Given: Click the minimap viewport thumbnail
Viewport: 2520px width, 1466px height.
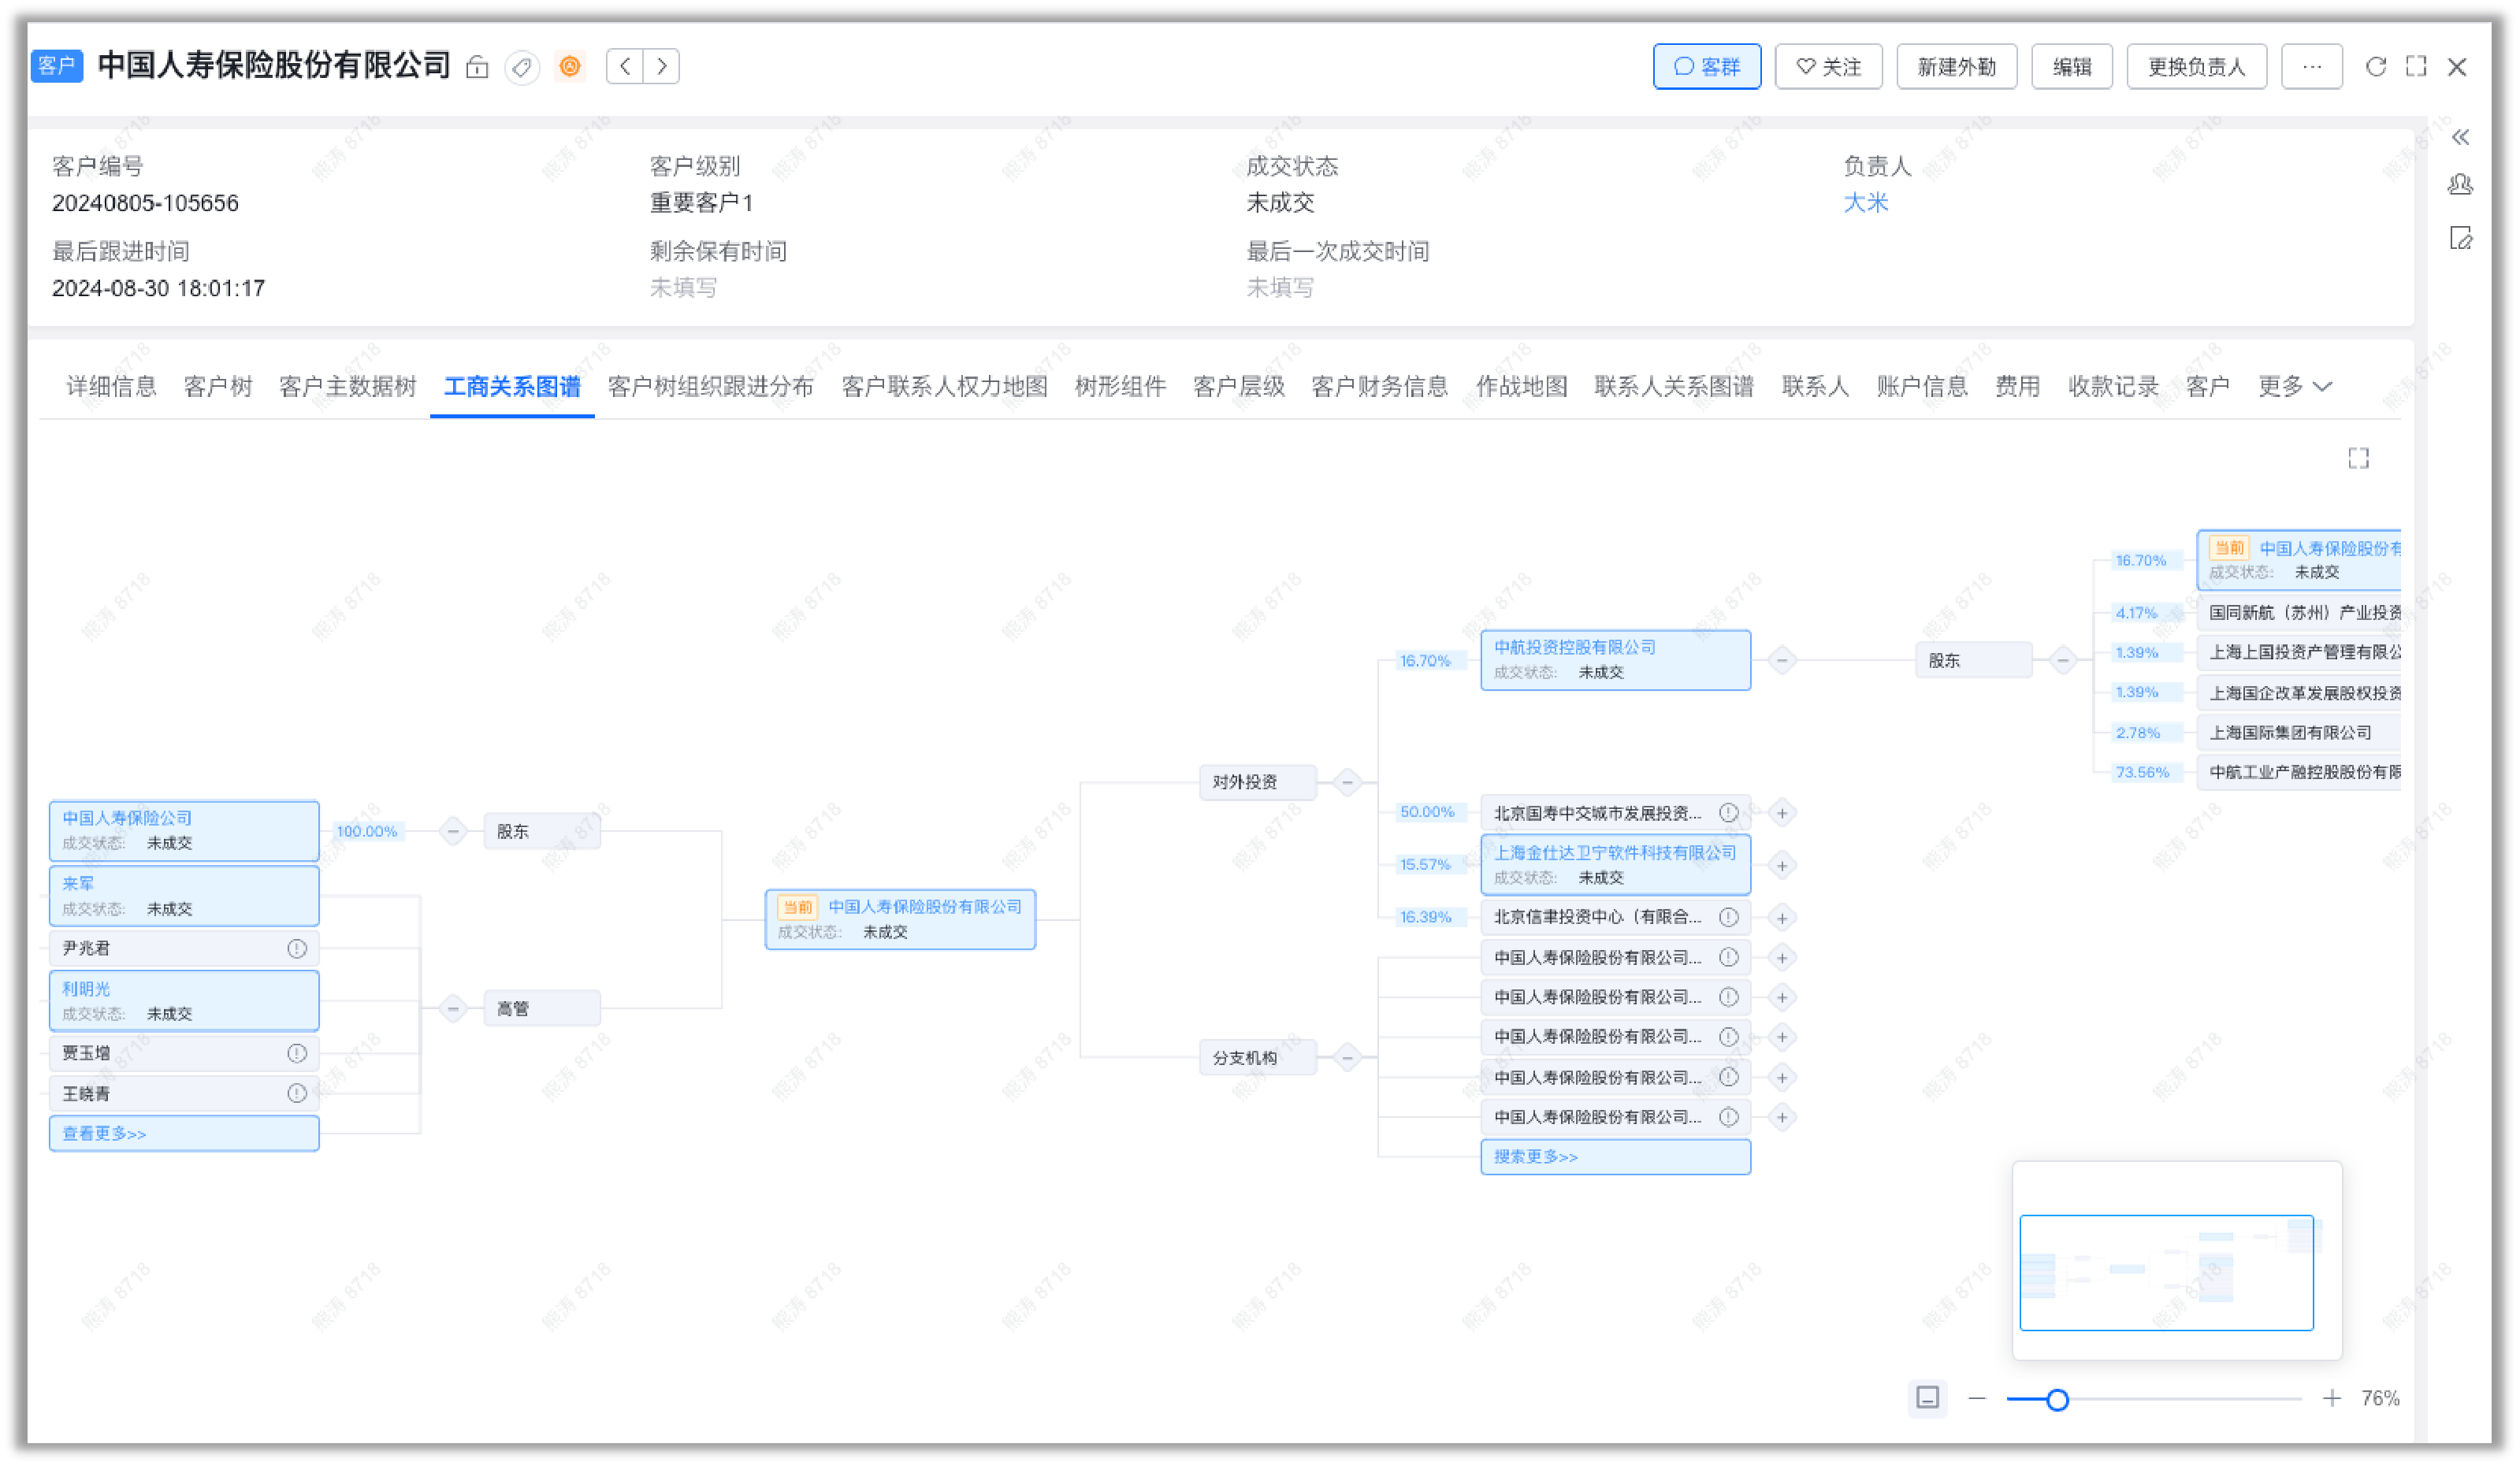Looking at the screenshot, I should [2167, 1272].
